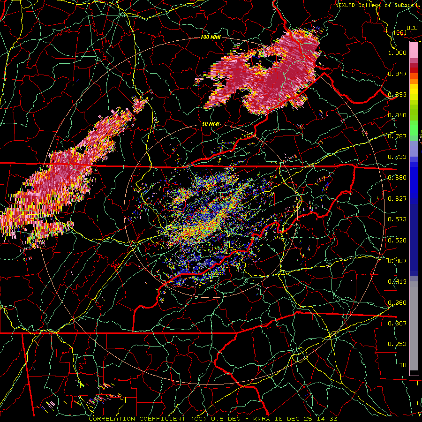Click the gray lower segment of color bar

pos(414,326)
